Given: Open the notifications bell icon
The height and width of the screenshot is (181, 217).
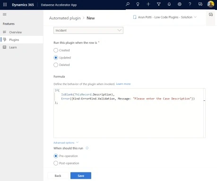Looking at the screenshot, I should (169, 4).
